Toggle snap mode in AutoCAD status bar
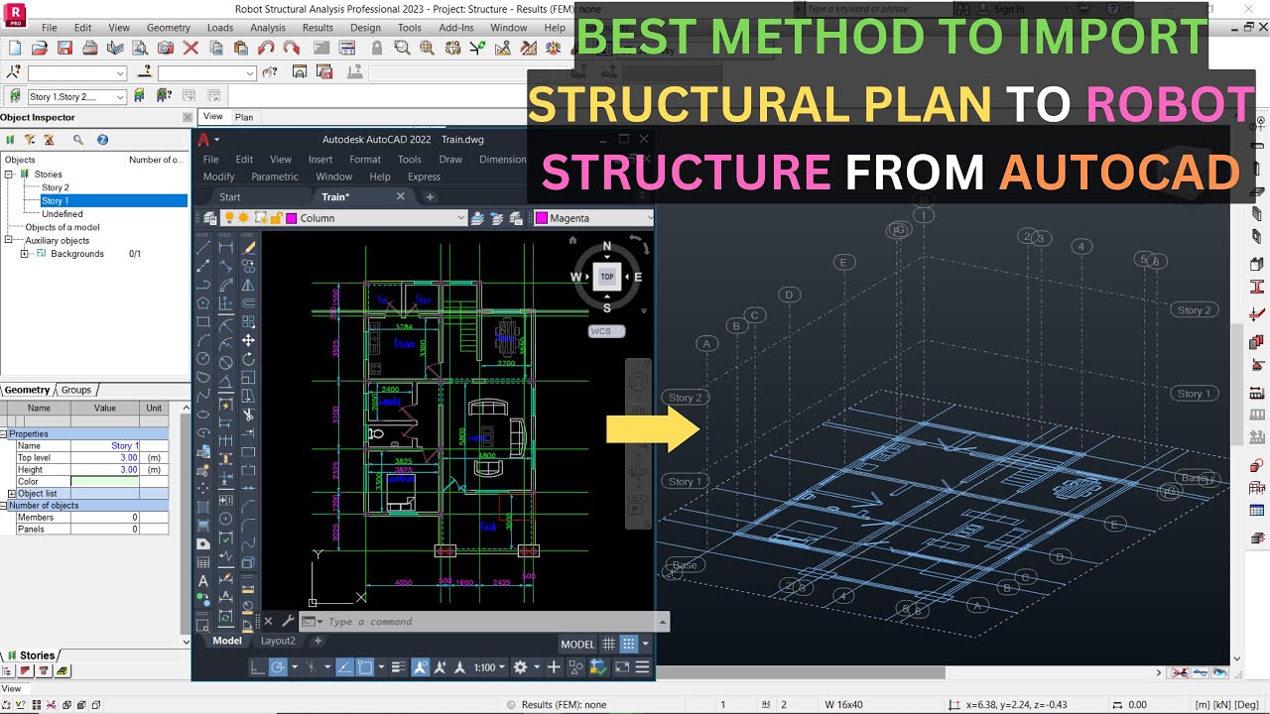The image size is (1270, 714). 628,644
